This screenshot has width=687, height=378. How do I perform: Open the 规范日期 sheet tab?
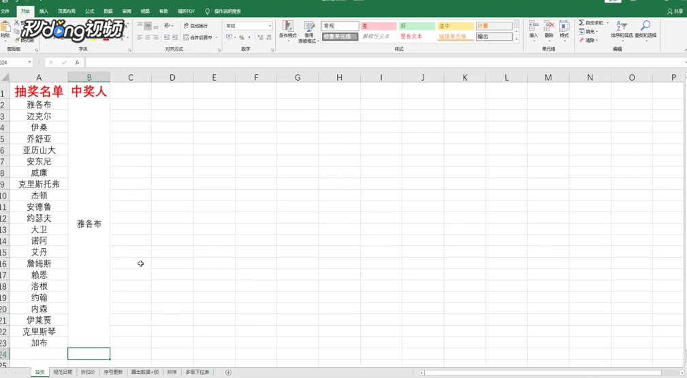pyautogui.click(x=63, y=373)
